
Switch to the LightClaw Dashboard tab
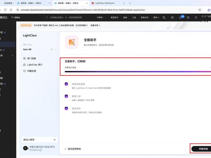pyautogui.click(x=105, y=3)
